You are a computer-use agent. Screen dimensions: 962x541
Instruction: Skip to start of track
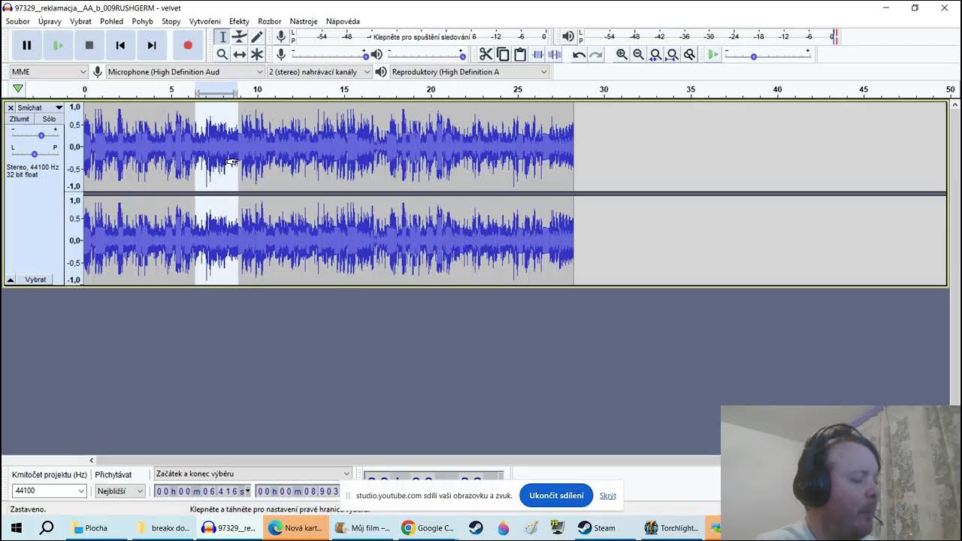tap(120, 45)
